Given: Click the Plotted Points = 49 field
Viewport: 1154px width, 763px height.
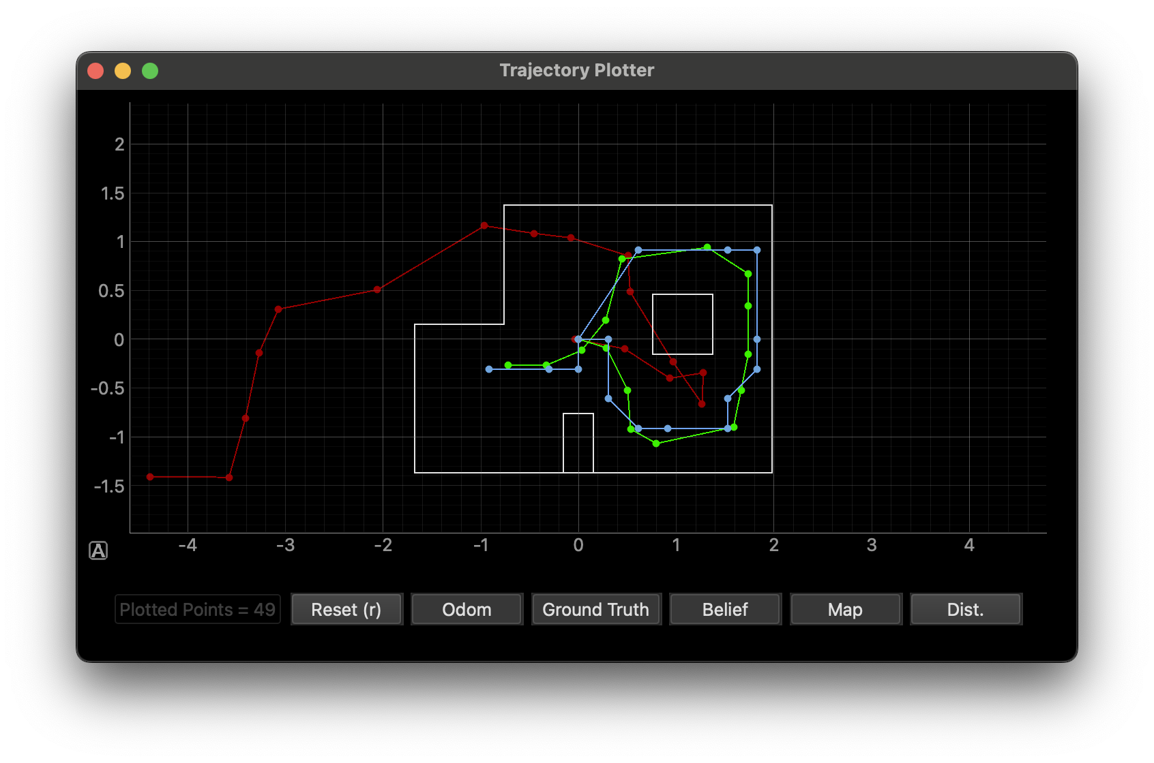Looking at the screenshot, I should tap(198, 609).
